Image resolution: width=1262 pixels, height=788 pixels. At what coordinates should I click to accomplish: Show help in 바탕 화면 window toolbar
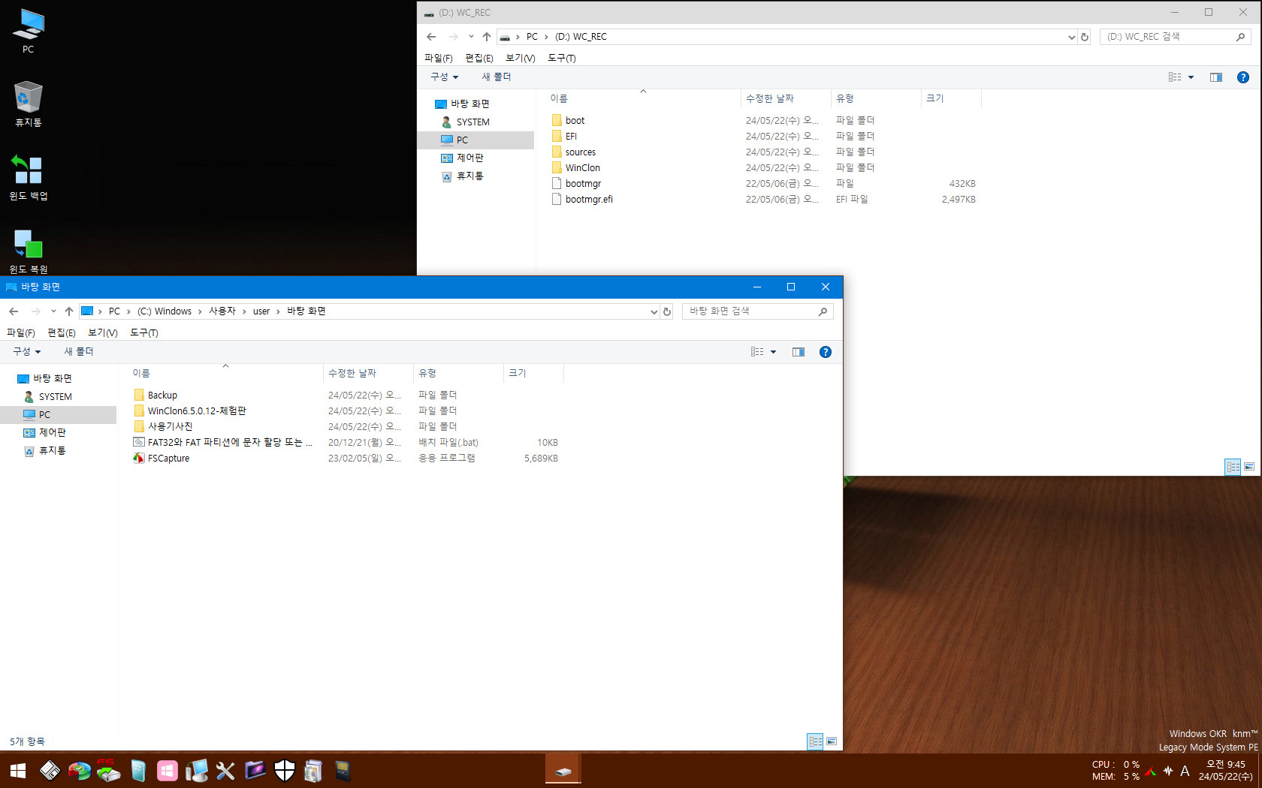(825, 352)
